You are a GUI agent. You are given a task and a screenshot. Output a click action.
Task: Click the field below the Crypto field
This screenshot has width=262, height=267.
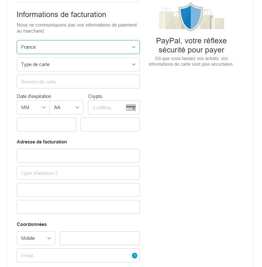pyautogui.click(x=110, y=124)
